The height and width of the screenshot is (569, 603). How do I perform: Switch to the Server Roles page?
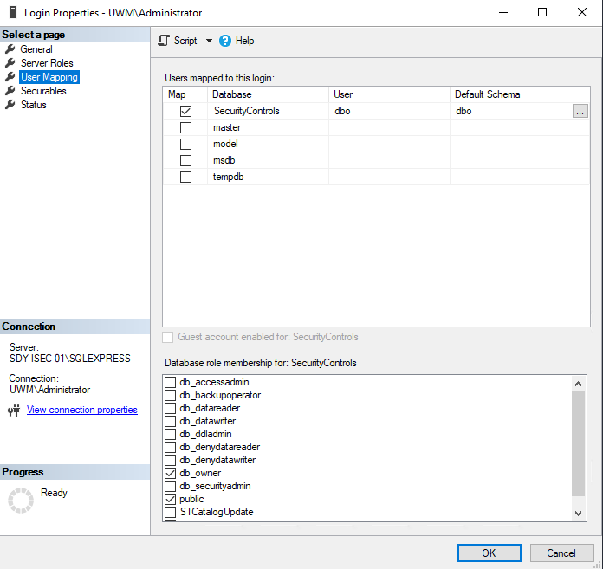tap(47, 63)
